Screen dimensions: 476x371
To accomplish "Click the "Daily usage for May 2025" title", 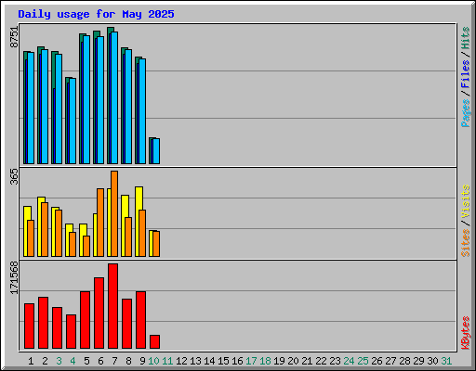I will pyautogui.click(x=96, y=14).
